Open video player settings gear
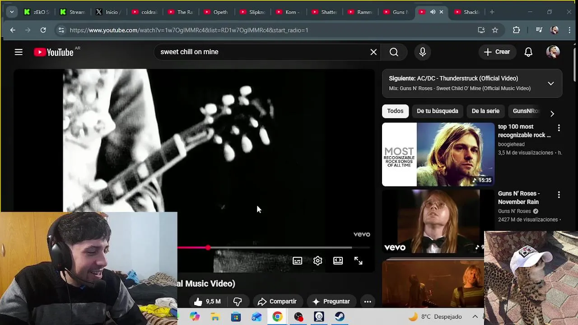The height and width of the screenshot is (325, 578). [317, 261]
